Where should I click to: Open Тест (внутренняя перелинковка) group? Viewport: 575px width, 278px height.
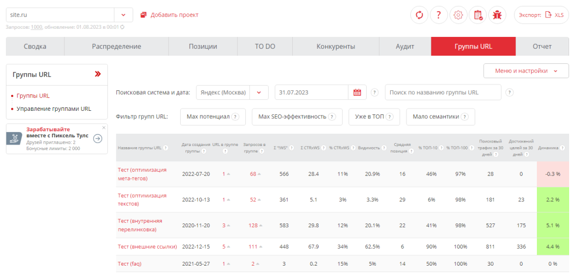tap(140, 225)
